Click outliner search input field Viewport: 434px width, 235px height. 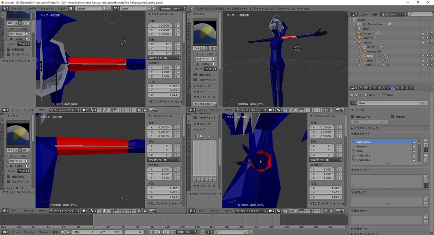tap(420, 14)
